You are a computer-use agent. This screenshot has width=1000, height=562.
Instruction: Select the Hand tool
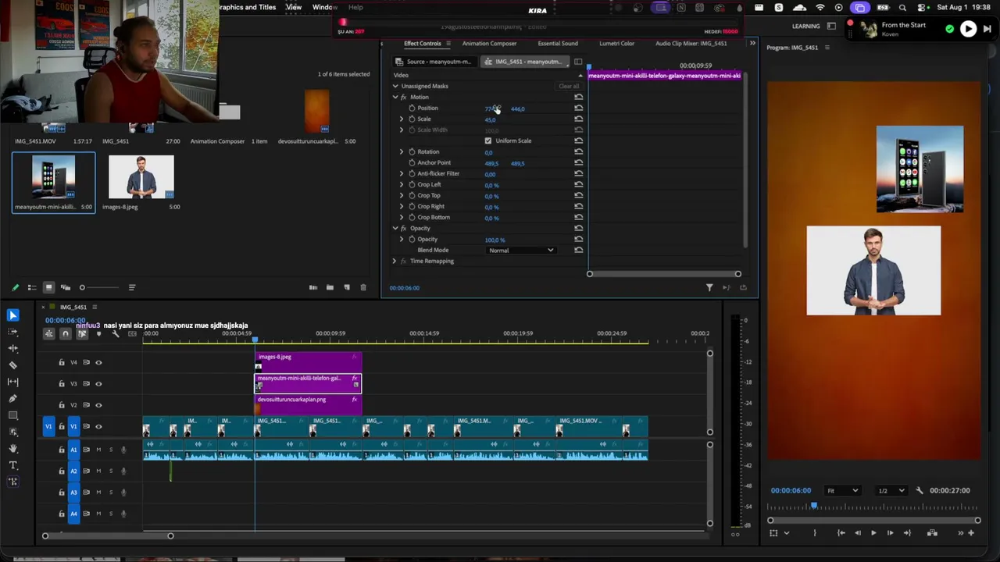[x=13, y=449]
